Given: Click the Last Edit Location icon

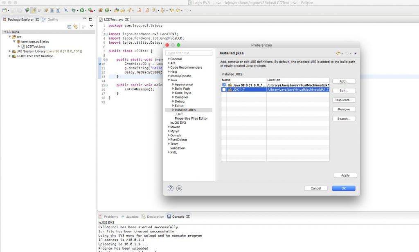Looking at the screenshot, I should point(171,10).
